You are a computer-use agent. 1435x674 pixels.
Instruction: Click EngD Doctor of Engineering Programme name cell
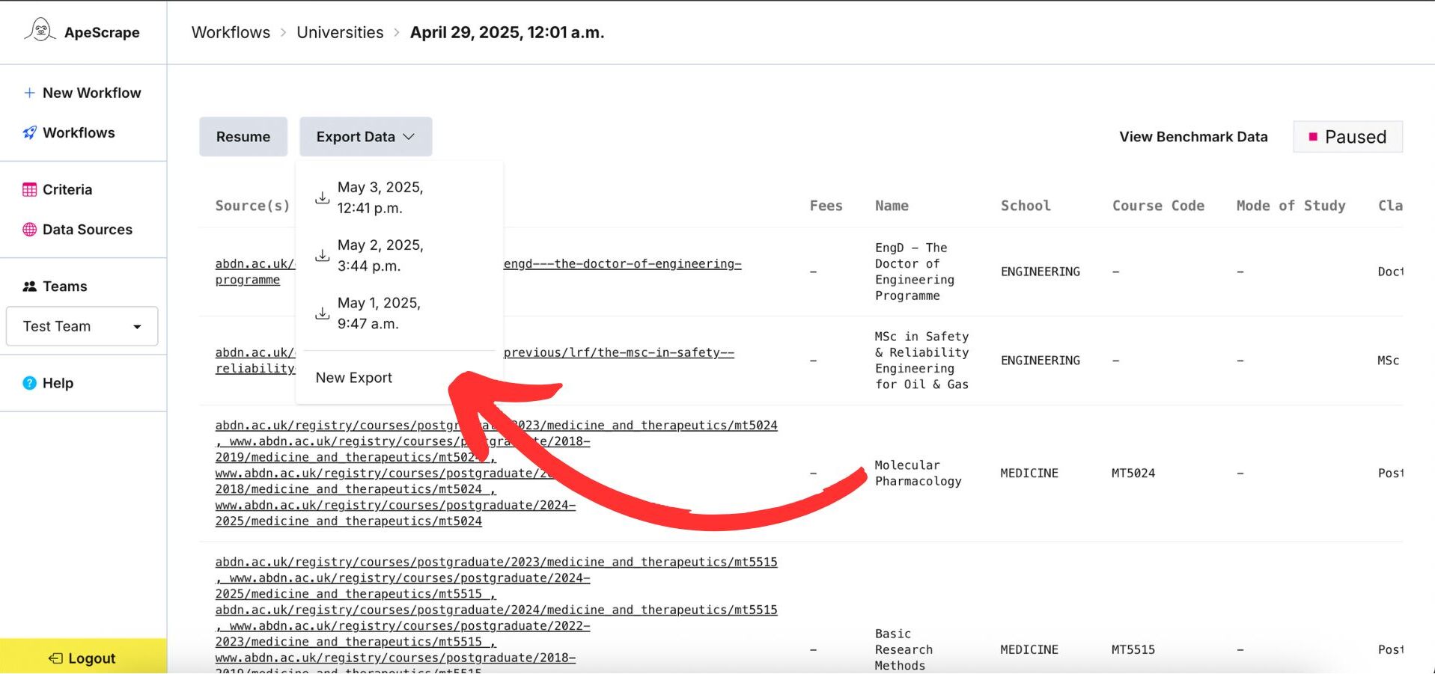915,272
